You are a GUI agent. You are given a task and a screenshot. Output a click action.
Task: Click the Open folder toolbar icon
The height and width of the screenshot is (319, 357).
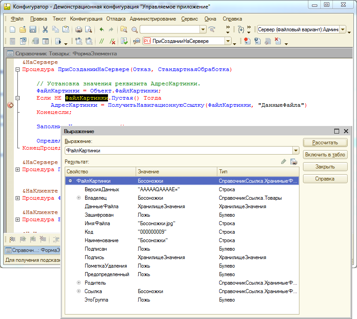(x=23, y=29)
